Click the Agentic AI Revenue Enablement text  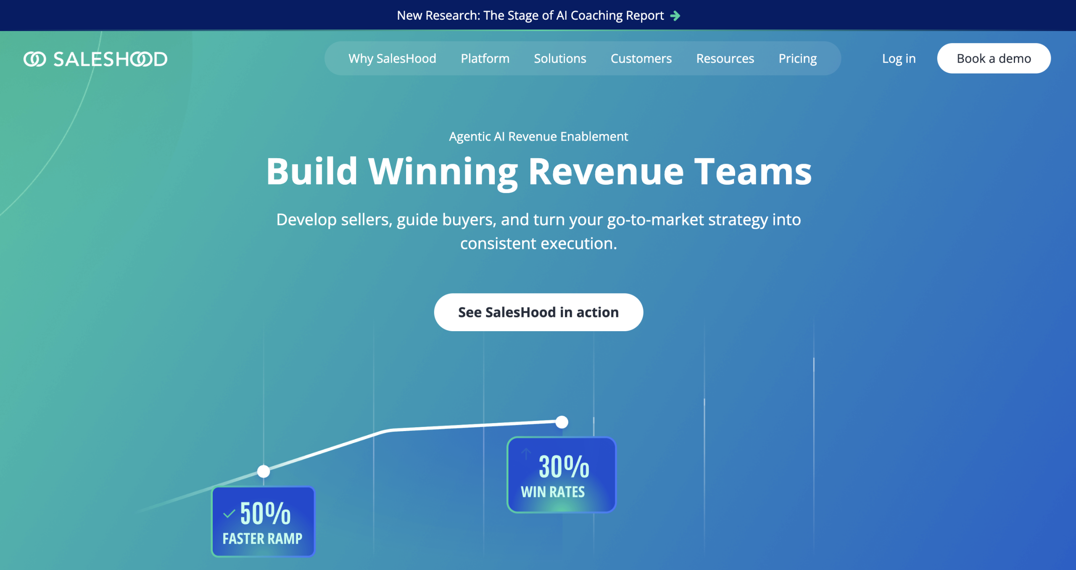[x=538, y=136]
